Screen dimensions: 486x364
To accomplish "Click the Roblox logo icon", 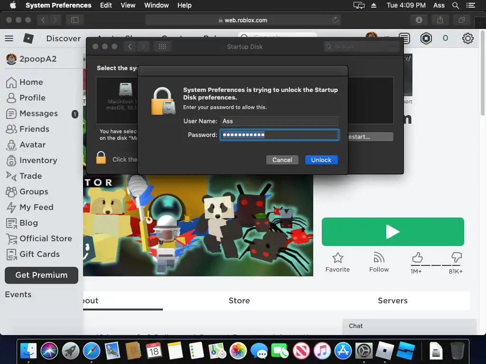I will pyautogui.click(x=28, y=38).
